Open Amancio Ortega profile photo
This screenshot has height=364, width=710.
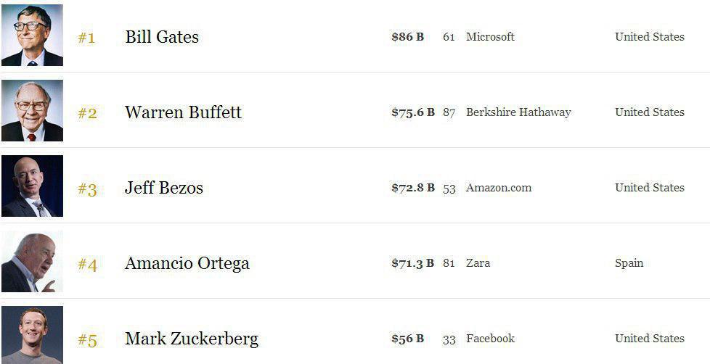(32, 261)
